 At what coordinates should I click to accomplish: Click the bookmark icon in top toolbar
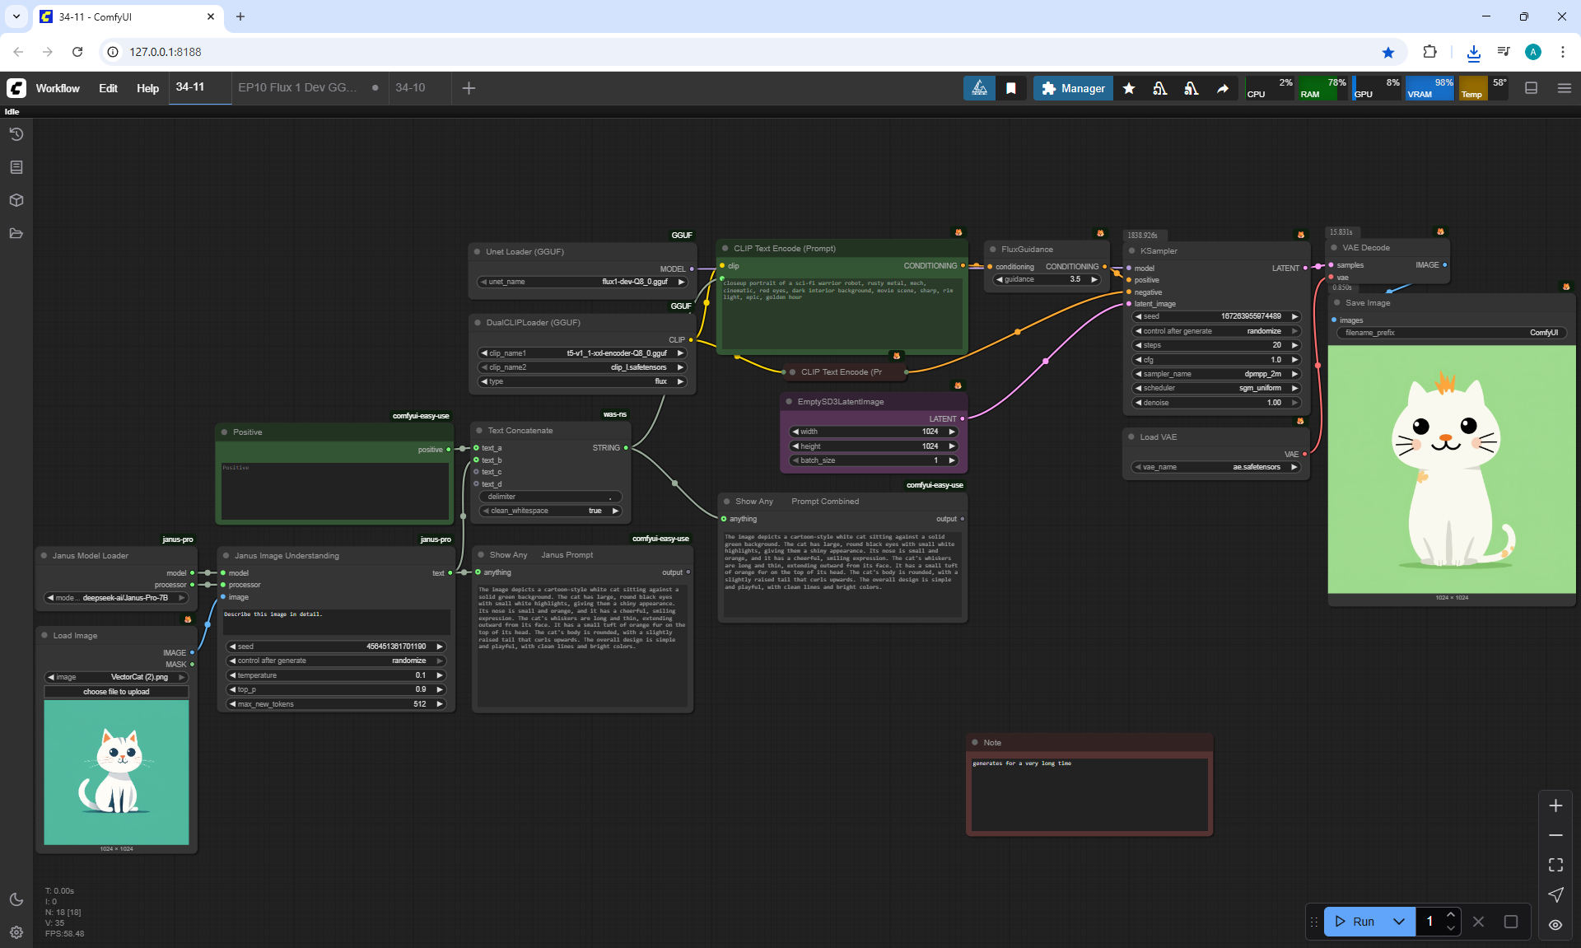coord(1011,88)
